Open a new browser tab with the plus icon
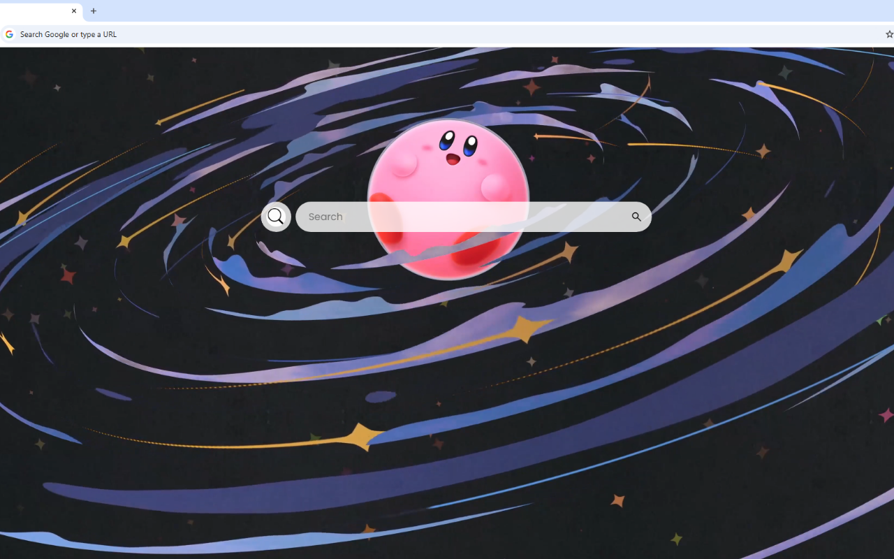The width and height of the screenshot is (894, 559). (x=94, y=11)
